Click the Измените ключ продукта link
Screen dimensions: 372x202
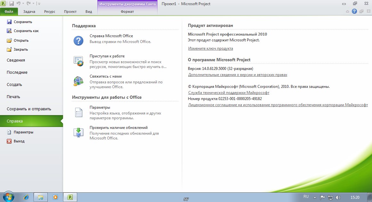(210, 48)
